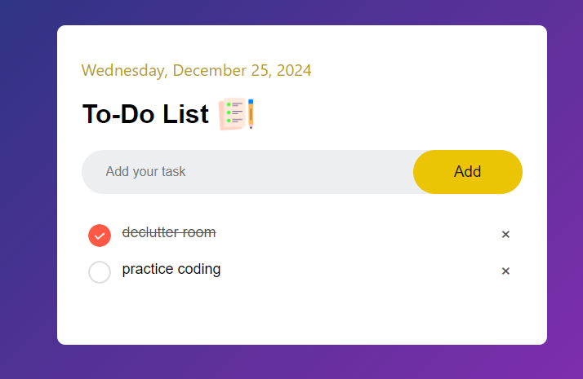
Task: Click the word "practice" in the second task
Action: [x=148, y=269]
